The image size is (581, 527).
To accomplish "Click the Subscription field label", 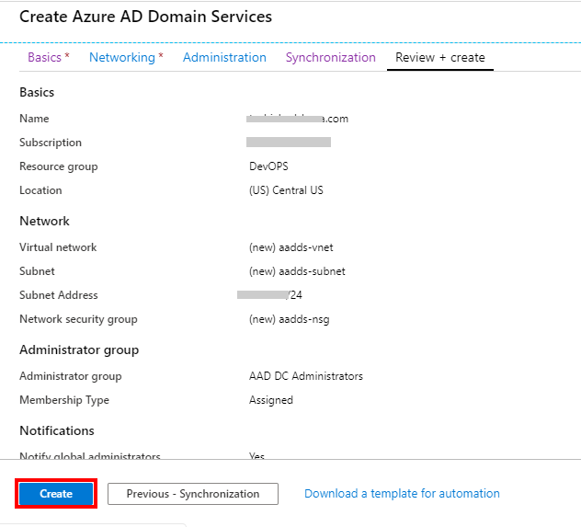I will click(x=51, y=143).
